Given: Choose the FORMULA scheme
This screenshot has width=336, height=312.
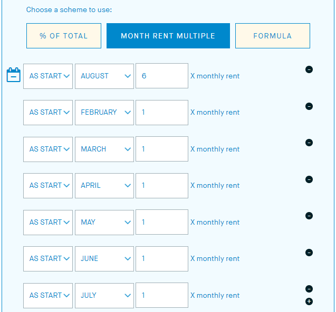Looking at the screenshot, I should [272, 36].
